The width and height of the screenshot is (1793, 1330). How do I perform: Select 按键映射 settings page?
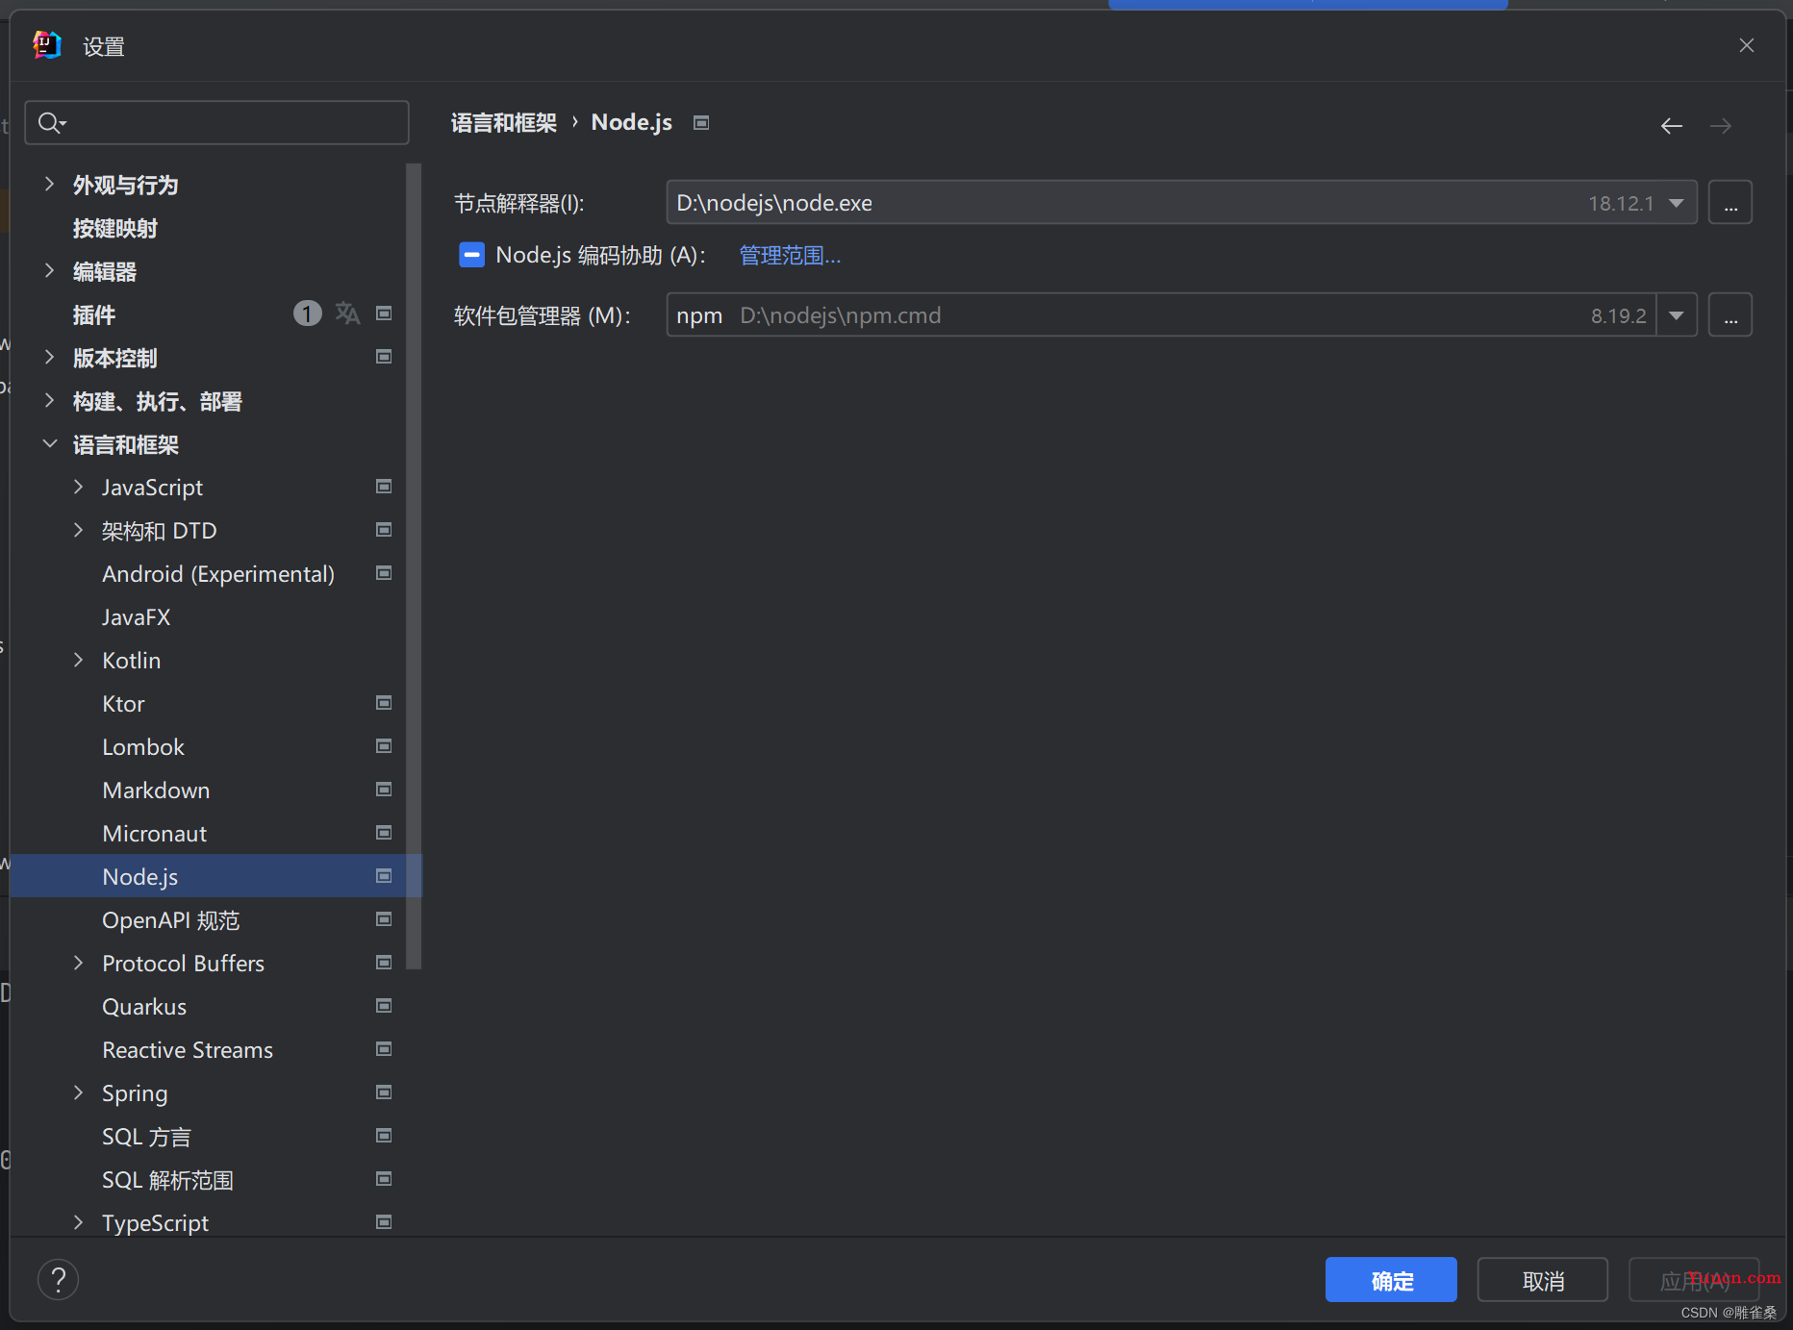pyautogui.click(x=115, y=228)
